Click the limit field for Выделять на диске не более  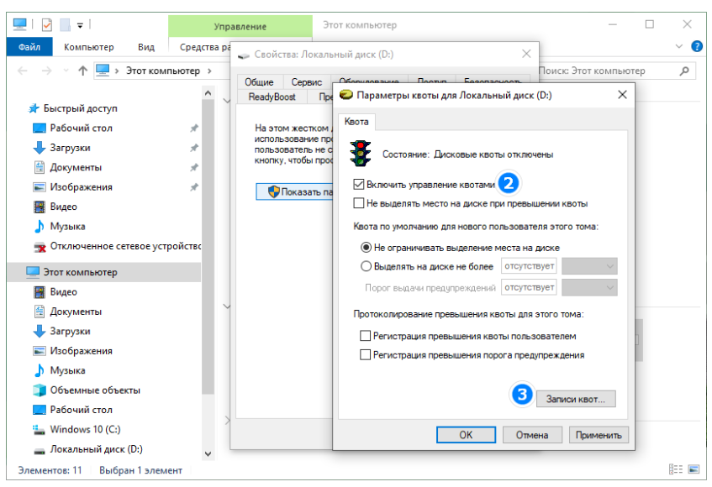[x=529, y=266]
